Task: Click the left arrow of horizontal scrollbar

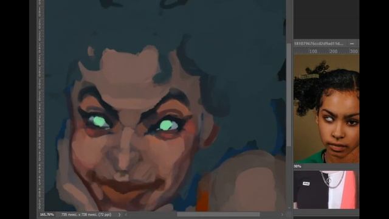Action: coord(126,215)
